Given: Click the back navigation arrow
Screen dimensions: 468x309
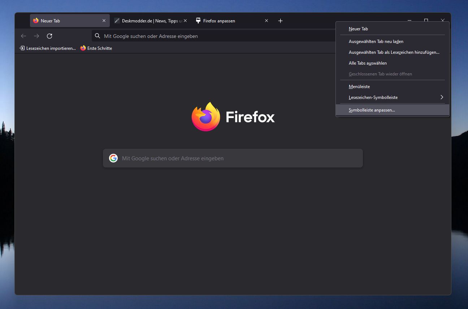Looking at the screenshot, I should 23,36.
